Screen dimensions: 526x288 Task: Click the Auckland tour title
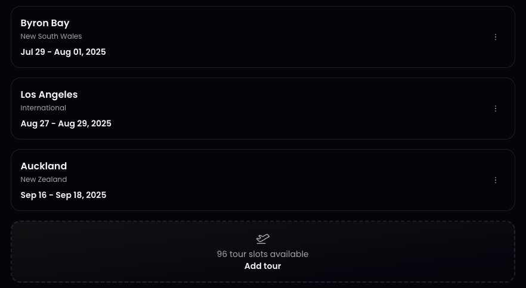pyautogui.click(x=44, y=166)
